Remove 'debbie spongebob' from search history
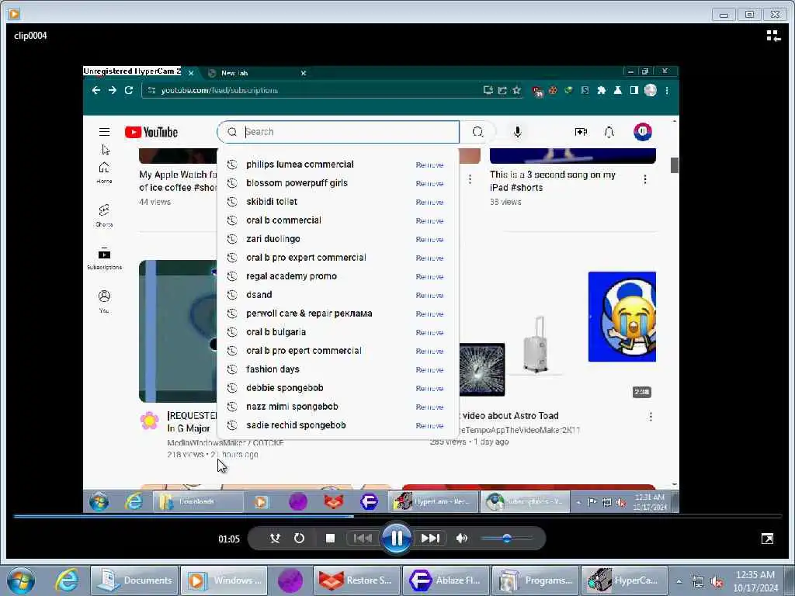The height and width of the screenshot is (596, 795). [429, 389]
